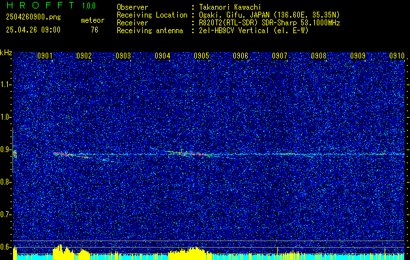Click the red meteor echo trace near 0901
The width and height of the screenshot is (410, 260).
(x=70, y=155)
